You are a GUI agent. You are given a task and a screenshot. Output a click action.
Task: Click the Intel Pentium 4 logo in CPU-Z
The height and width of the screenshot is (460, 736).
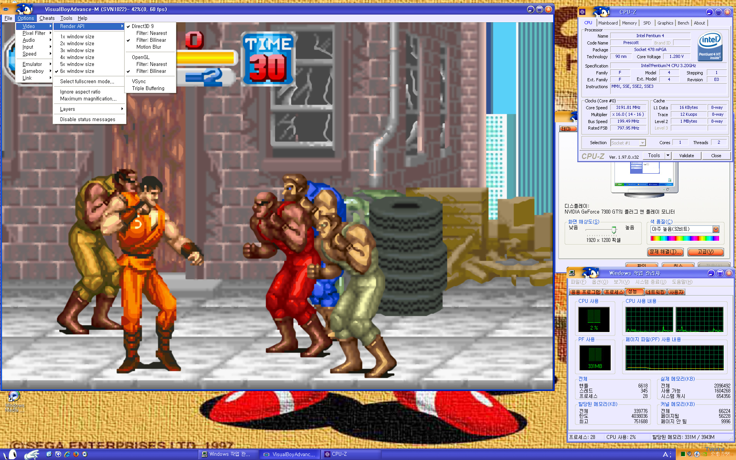pyautogui.click(x=710, y=46)
